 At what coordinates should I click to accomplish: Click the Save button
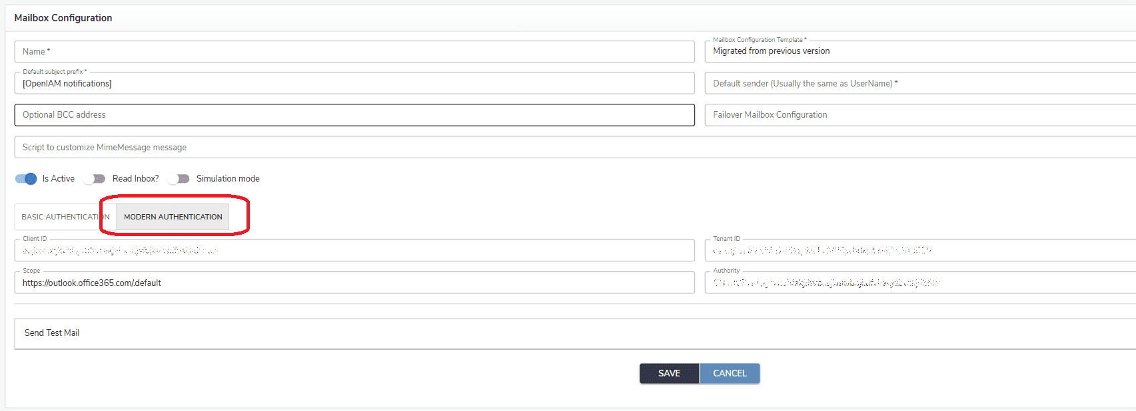(669, 373)
